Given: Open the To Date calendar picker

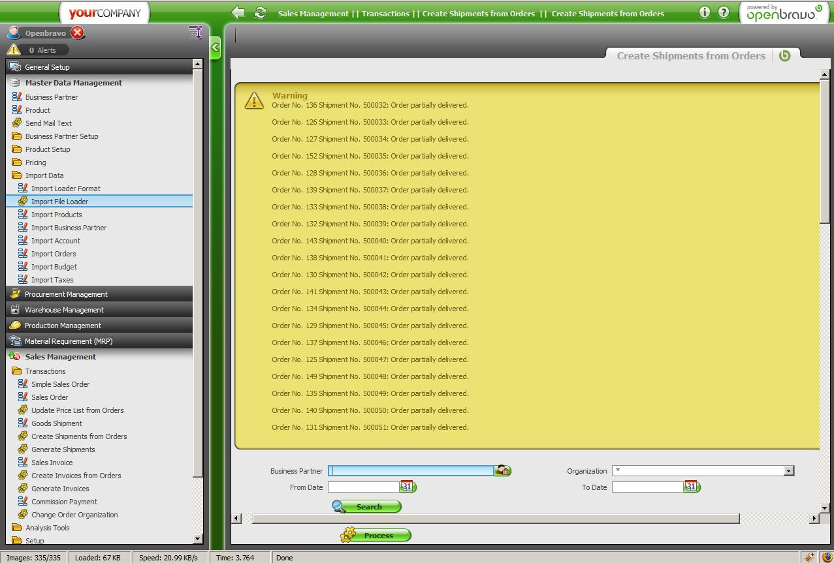Looking at the screenshot, I should [691, 487].
